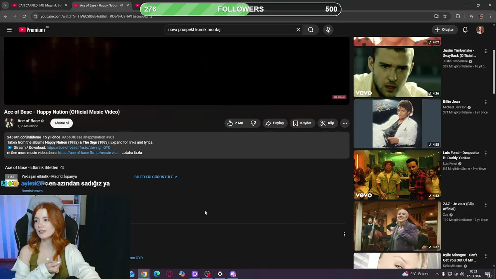Open Opera from the taskbar
Image resolution: width=496 pixels, height=279 pixels.
[169, 274]
